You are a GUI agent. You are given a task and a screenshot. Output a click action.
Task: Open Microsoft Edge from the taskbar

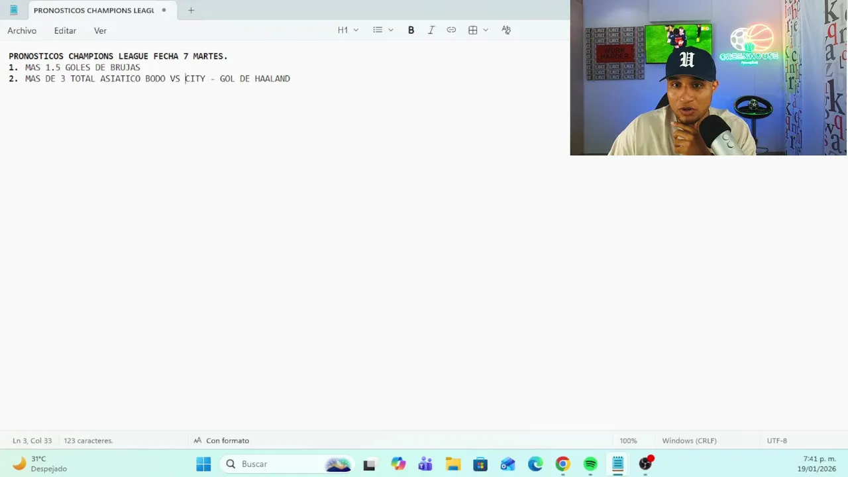tap(535, 464)
